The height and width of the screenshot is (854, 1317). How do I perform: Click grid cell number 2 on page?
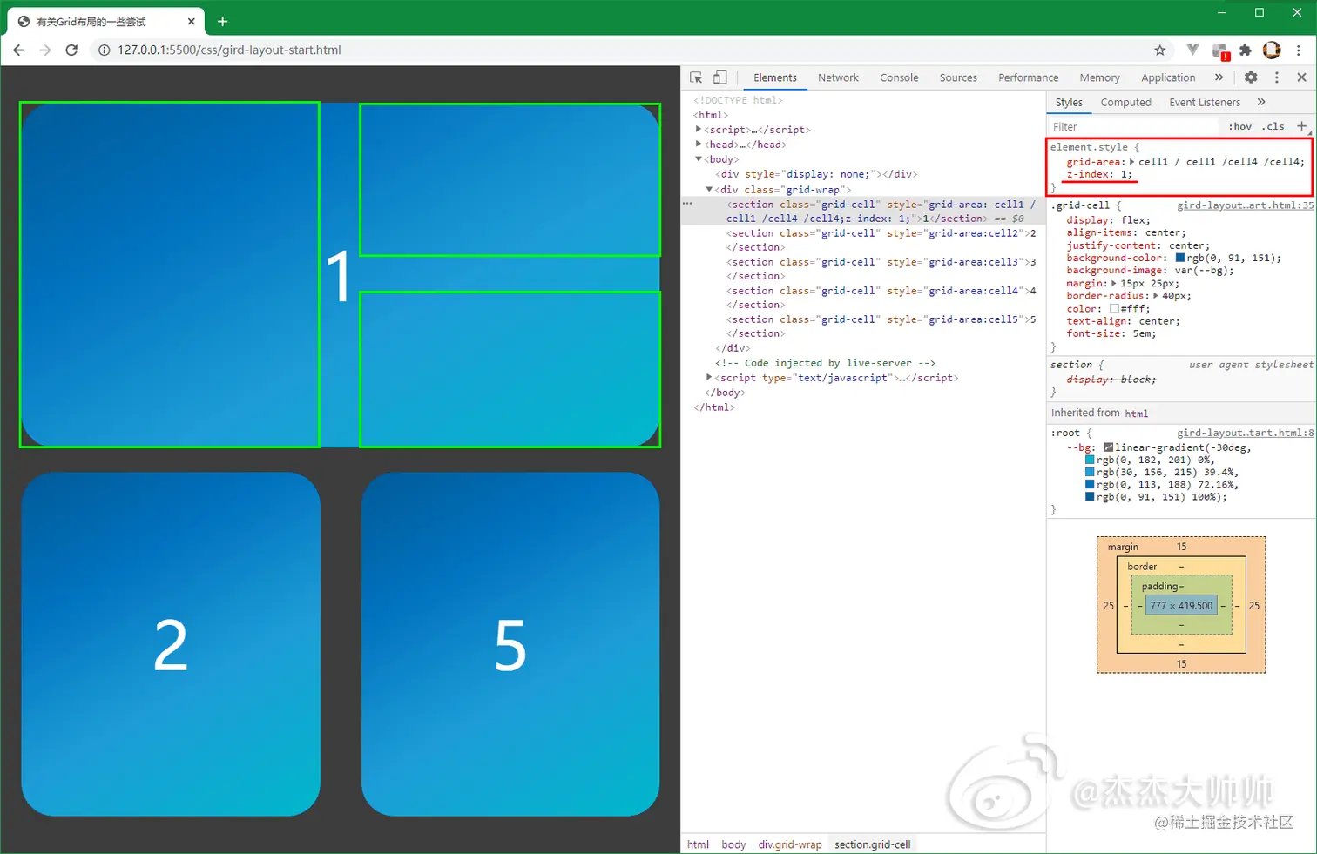171,644
